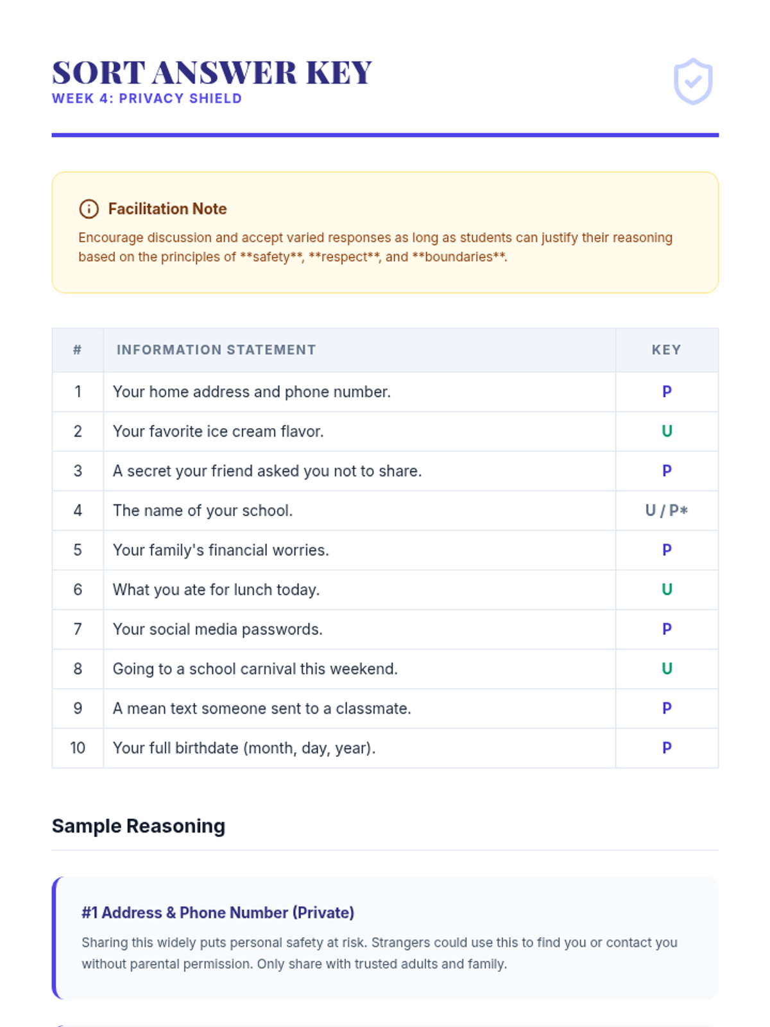Click the U / P* key for school name
770x1027 pixels.
pos(666,511)
